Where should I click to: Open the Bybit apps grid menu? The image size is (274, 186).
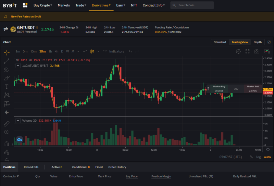25,5
